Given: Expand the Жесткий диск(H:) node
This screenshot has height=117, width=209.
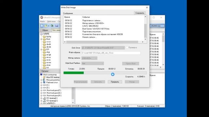Looking at the screenshot, I should click(x=41, y=96).
